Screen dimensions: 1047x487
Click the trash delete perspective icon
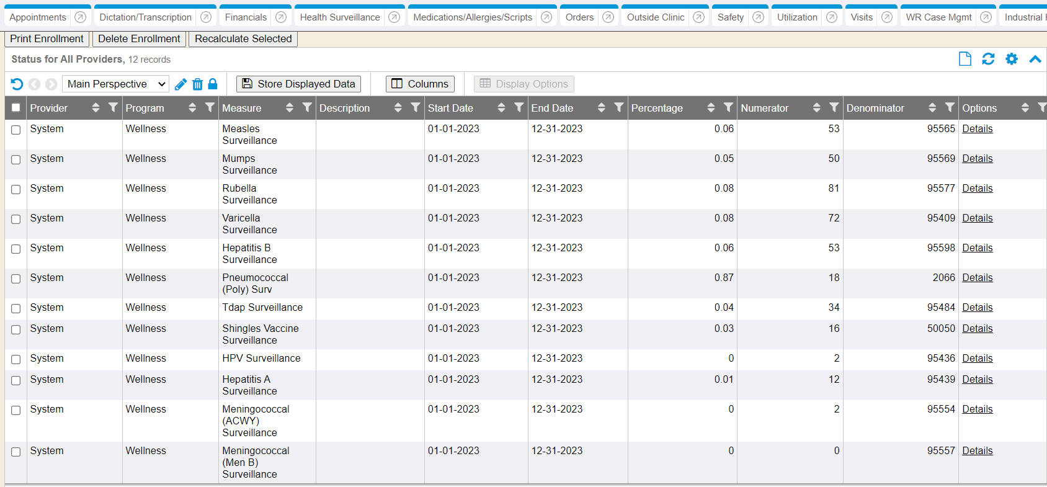coord(197,84)
